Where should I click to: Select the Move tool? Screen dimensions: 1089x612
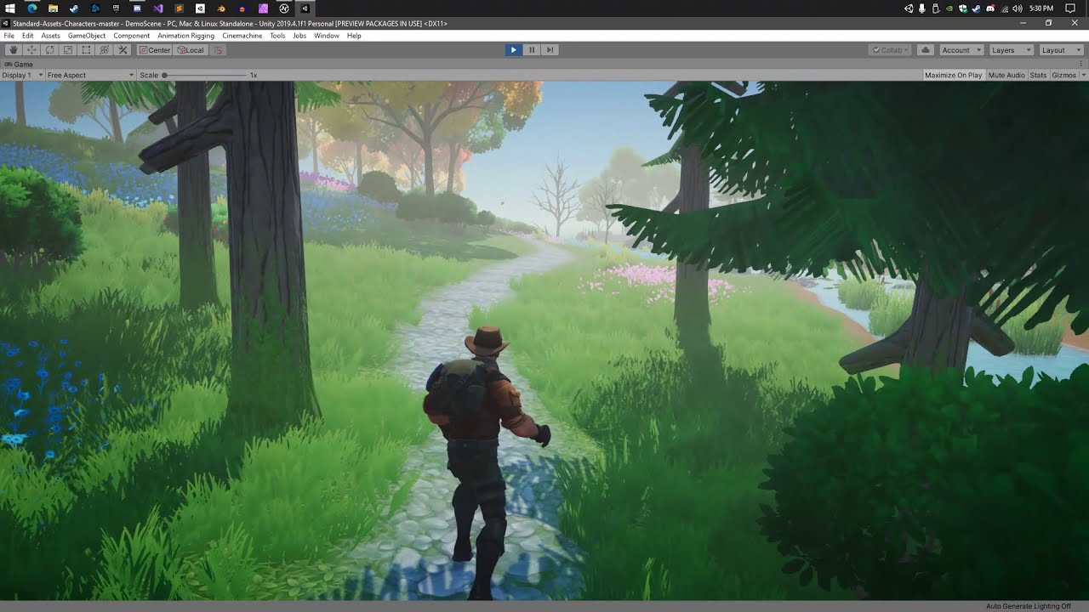(31, 50)
